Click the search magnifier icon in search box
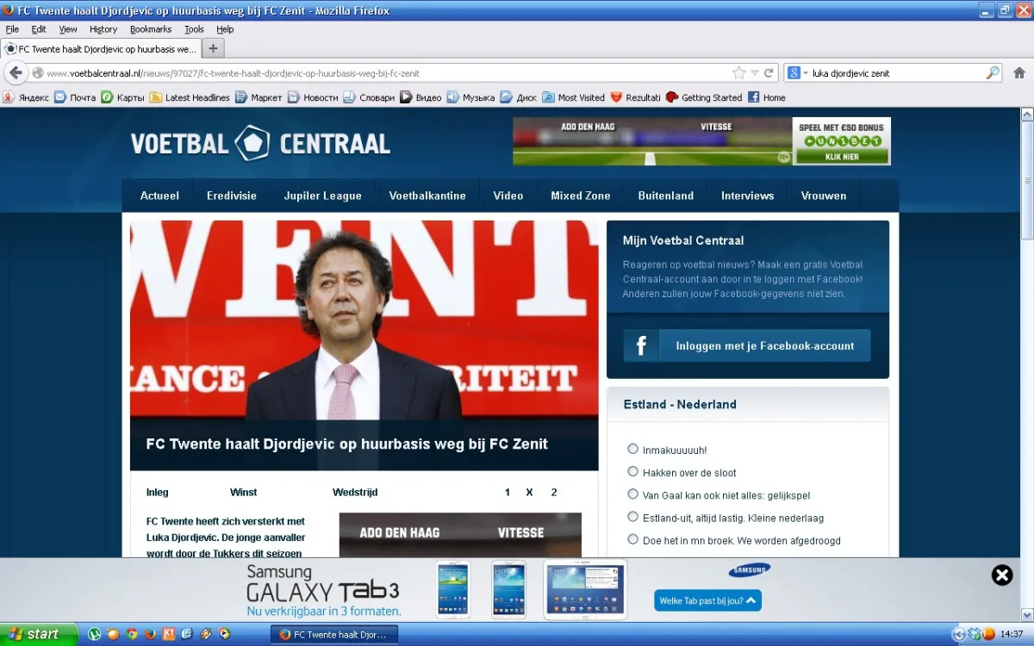The width and height of the screenshot is (1034, 646). (993, 73)
